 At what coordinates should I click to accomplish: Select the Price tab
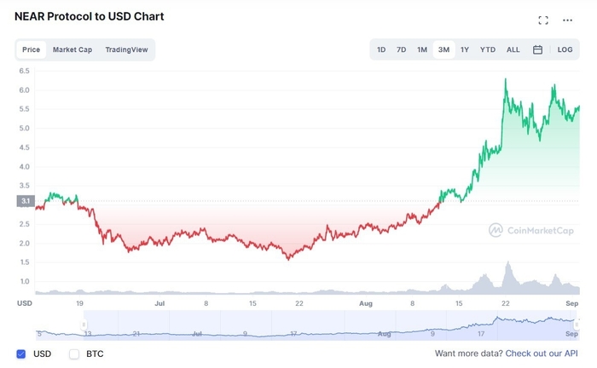pos(32,49)
